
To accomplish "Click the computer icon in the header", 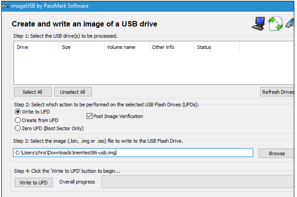I will click(259, 24).
